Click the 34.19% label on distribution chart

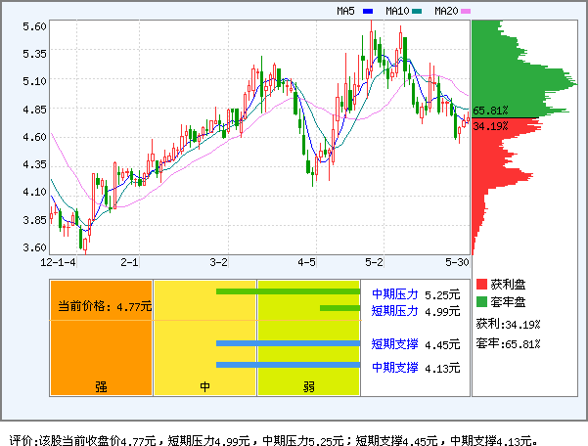click(x=490, y=126)
